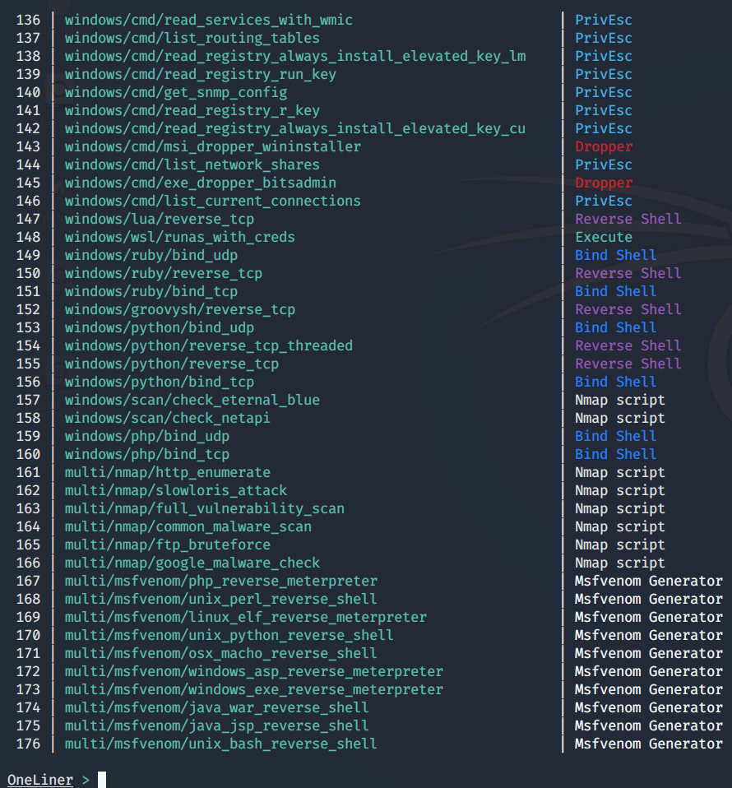
Task: Select multi/msfvenom/java_war_reverse_shell line
Action: pyautogui.click(x=216, y=707)
